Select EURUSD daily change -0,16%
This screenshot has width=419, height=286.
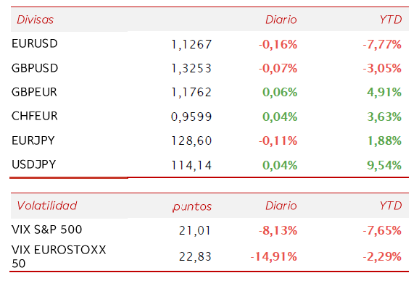278,44
